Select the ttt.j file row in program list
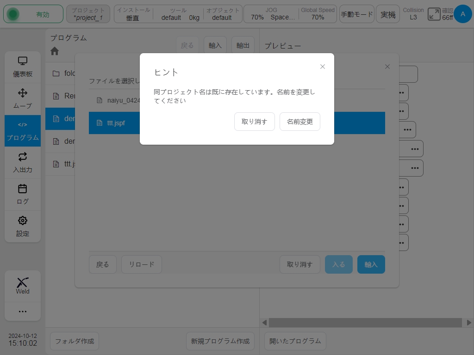Image resolution: width=474 pixels, height=355 pixels. [60, 164]
